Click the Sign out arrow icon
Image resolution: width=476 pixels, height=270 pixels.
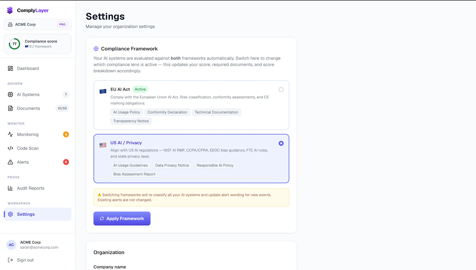pos(10,260)
